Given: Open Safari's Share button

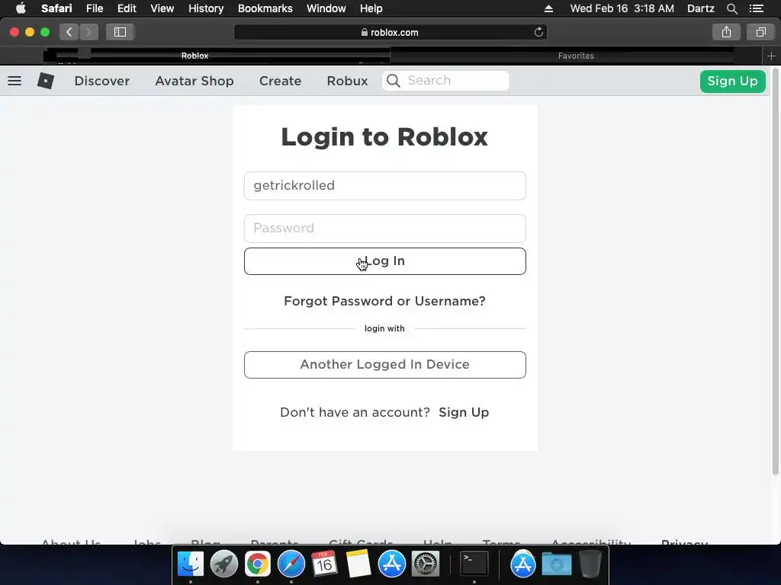Looking at the screenshot, I should point(726,32).
